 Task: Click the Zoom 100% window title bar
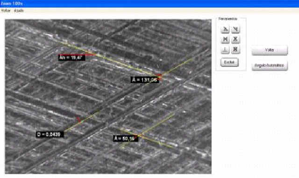[149, 4]
